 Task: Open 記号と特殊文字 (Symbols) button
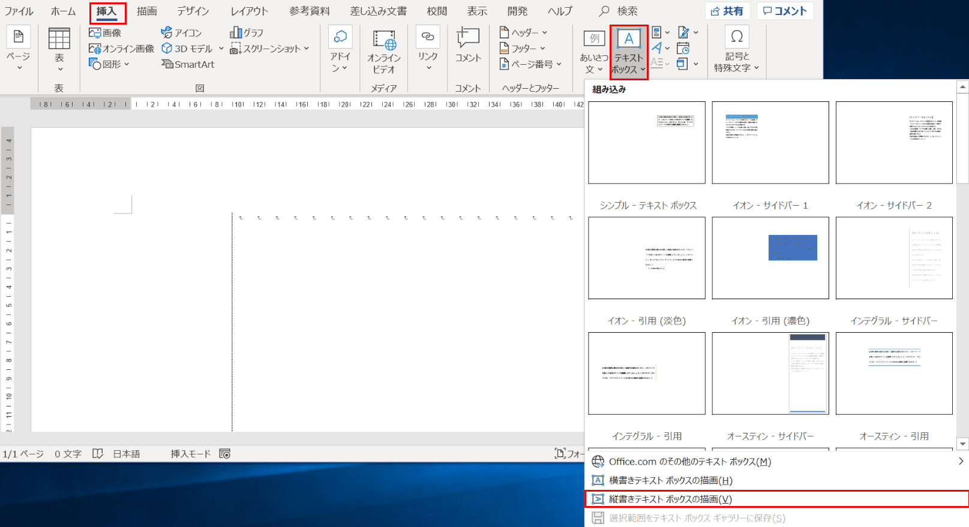(x=736, y=50)
